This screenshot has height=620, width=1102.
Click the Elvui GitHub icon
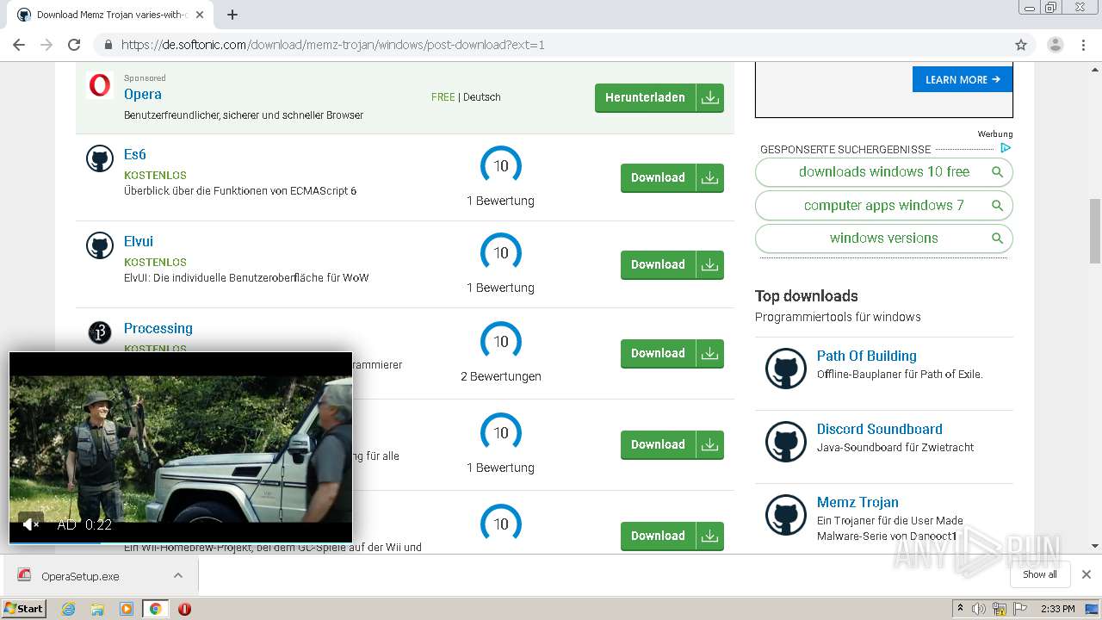coord(100,245)
